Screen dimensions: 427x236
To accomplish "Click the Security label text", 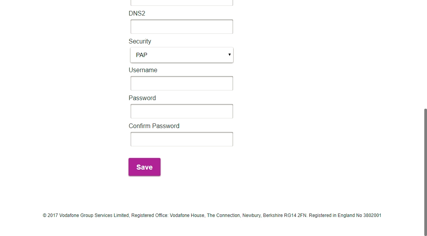I will [x=140, y=41].
